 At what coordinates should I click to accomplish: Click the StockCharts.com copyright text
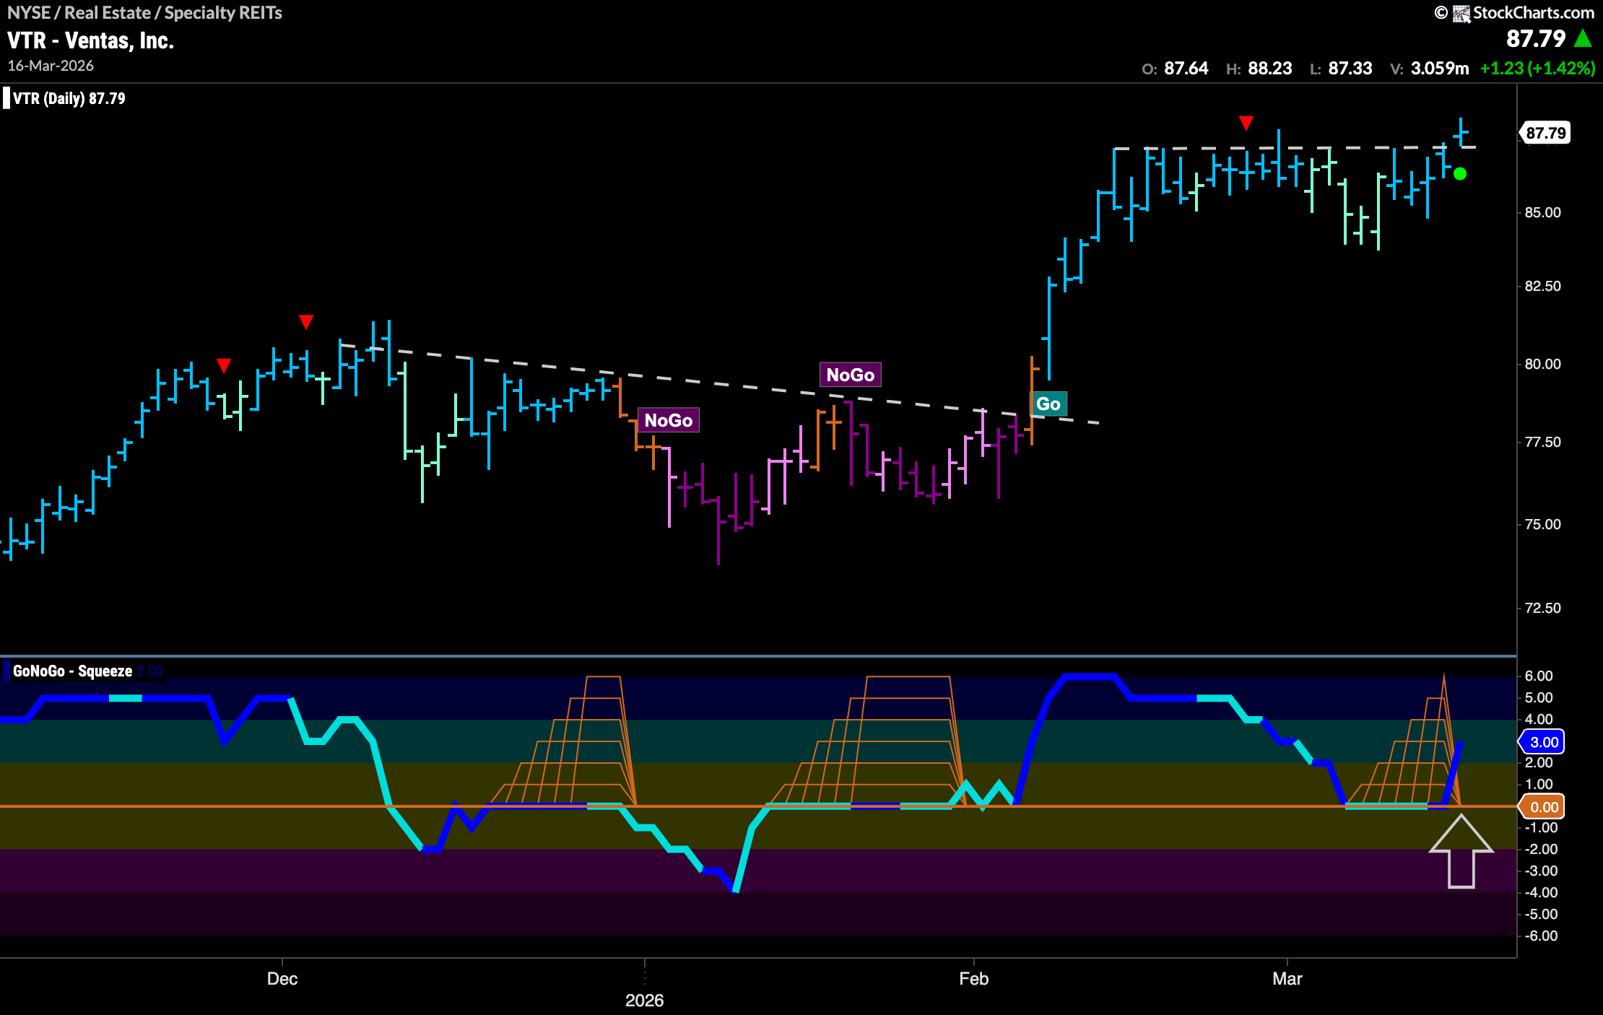pos(1533,13)
